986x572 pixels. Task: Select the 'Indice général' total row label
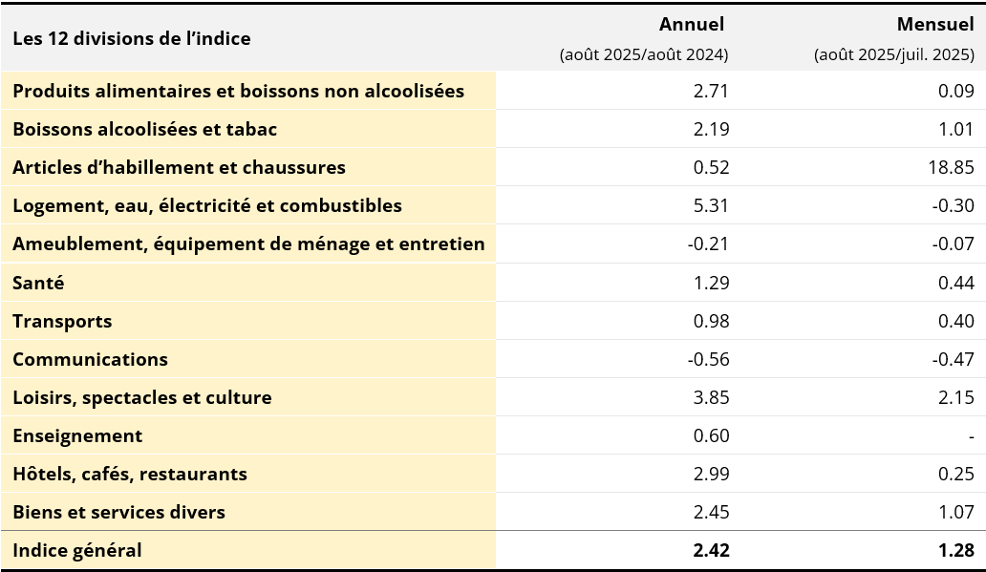point(77,550)
